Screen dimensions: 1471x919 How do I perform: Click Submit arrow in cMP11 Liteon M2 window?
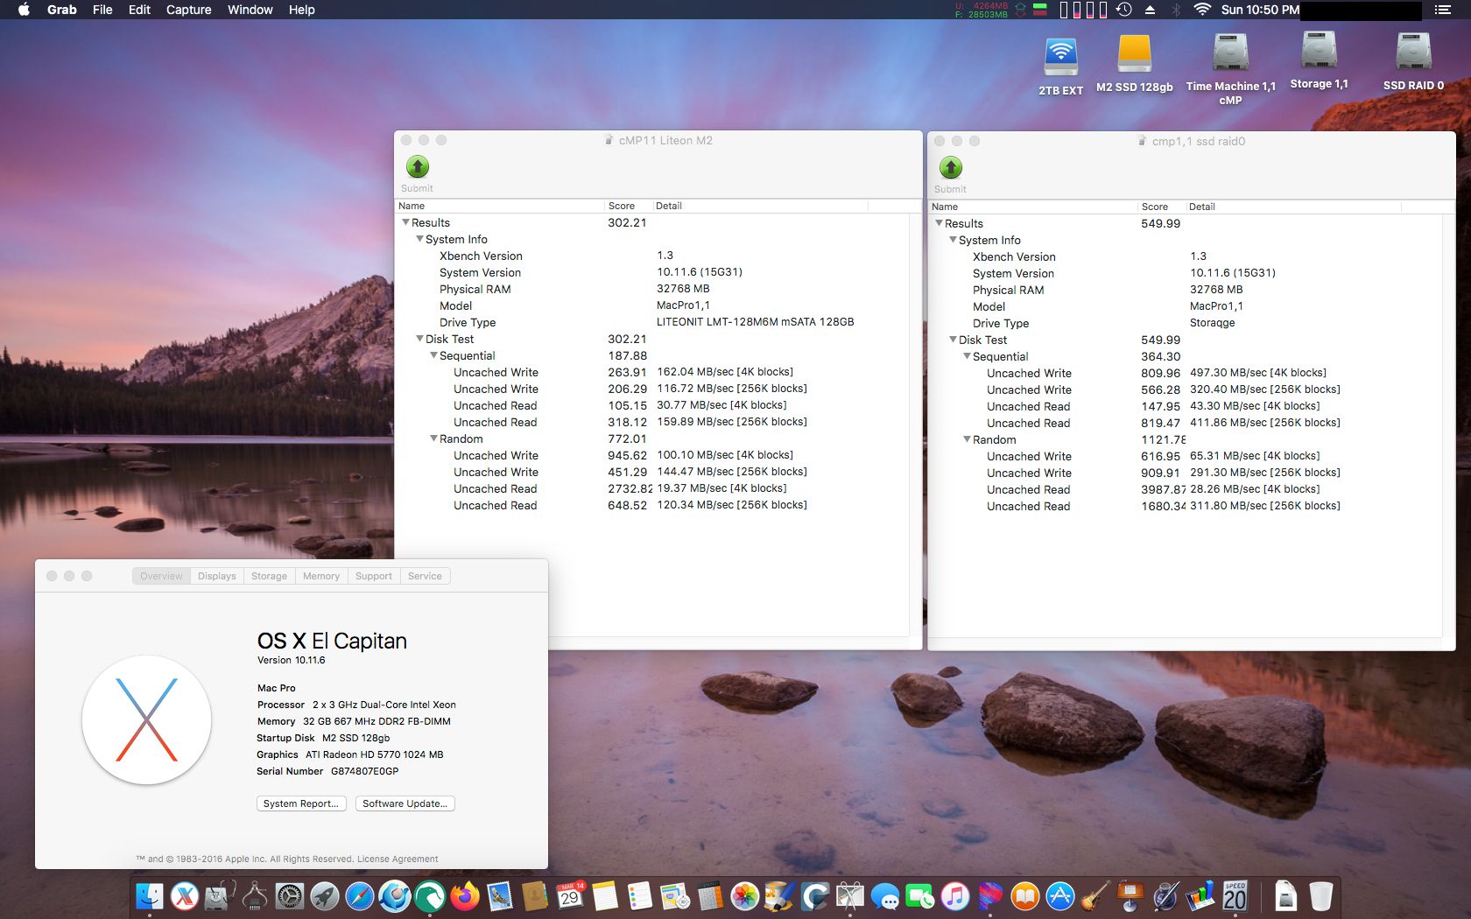click(x=418, y=166)
